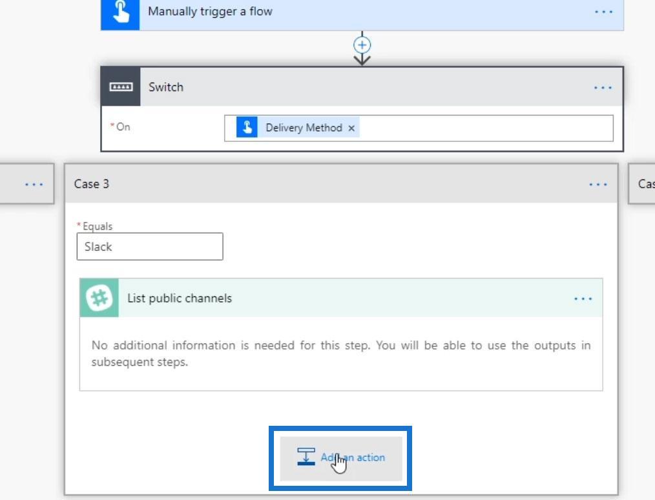Click inside the On input field
655x500 pixels.
point(419,128)
